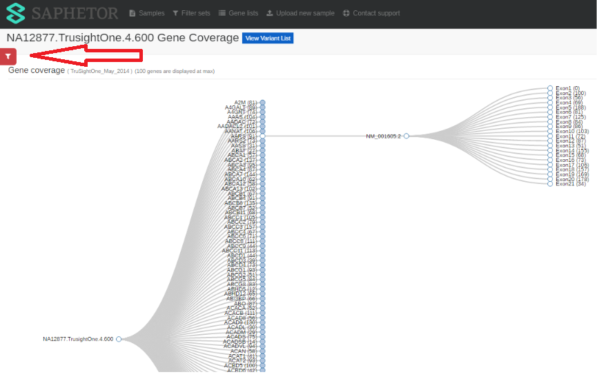This screenshot has width=597, height=381.
Task: Expand the AAAS (104) gene node
Action: [x=262, y=117]
